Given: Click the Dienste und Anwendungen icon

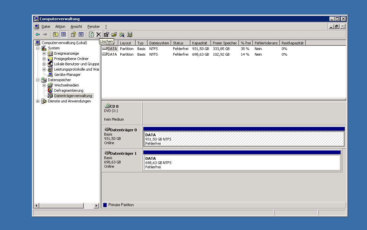Looking at the screenshot, I should 44,101.
